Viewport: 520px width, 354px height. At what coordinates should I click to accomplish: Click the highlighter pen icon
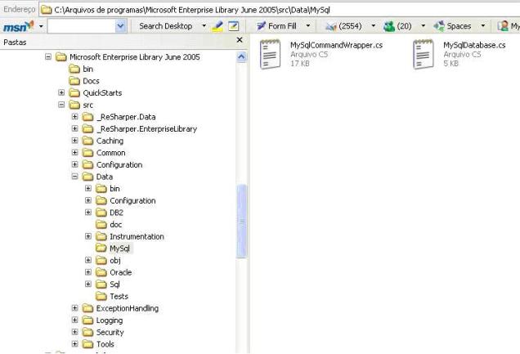coord(217,26)
